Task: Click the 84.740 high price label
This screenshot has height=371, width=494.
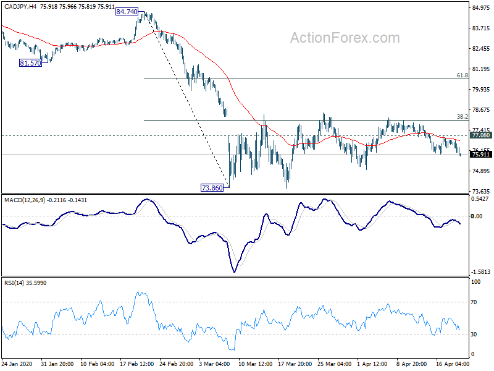Action: coord(127,12)
